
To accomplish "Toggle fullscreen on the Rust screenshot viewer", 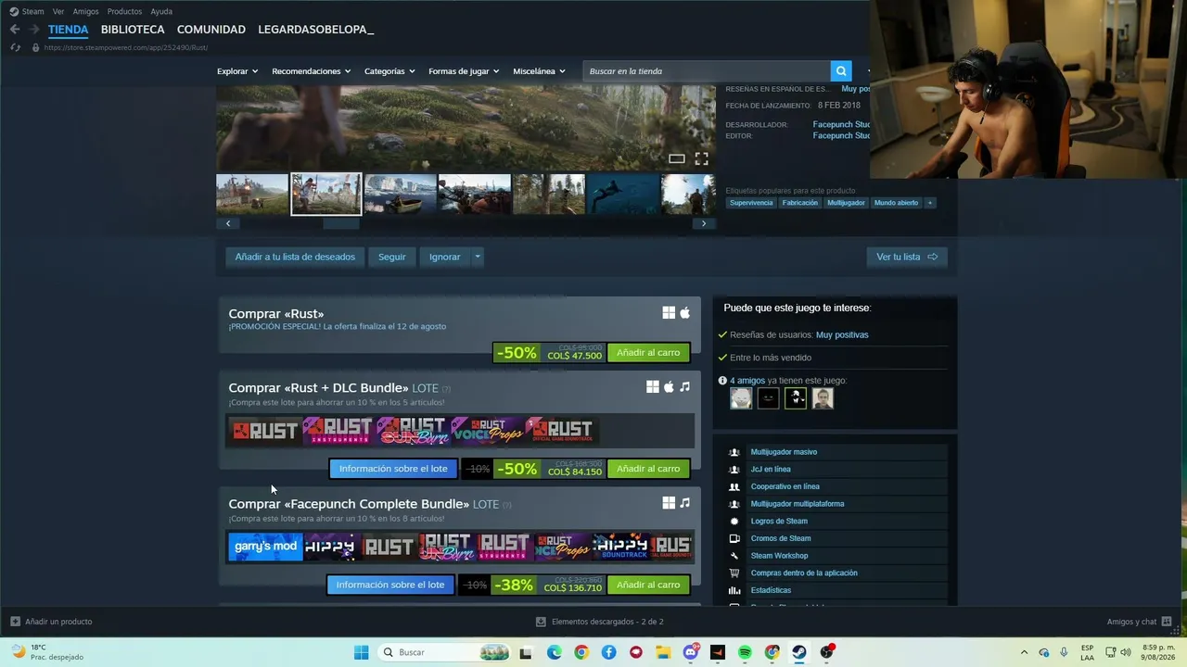I will 701,159.
